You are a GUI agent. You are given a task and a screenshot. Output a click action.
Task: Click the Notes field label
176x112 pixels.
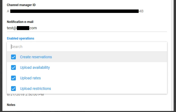11,105
